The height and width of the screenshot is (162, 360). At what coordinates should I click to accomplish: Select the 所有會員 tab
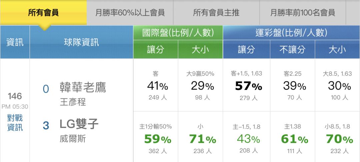(43, 13)
